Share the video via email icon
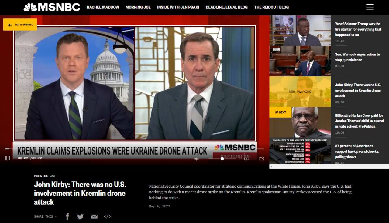This screenshot has height=223, width=389. (x=94, y=216)
